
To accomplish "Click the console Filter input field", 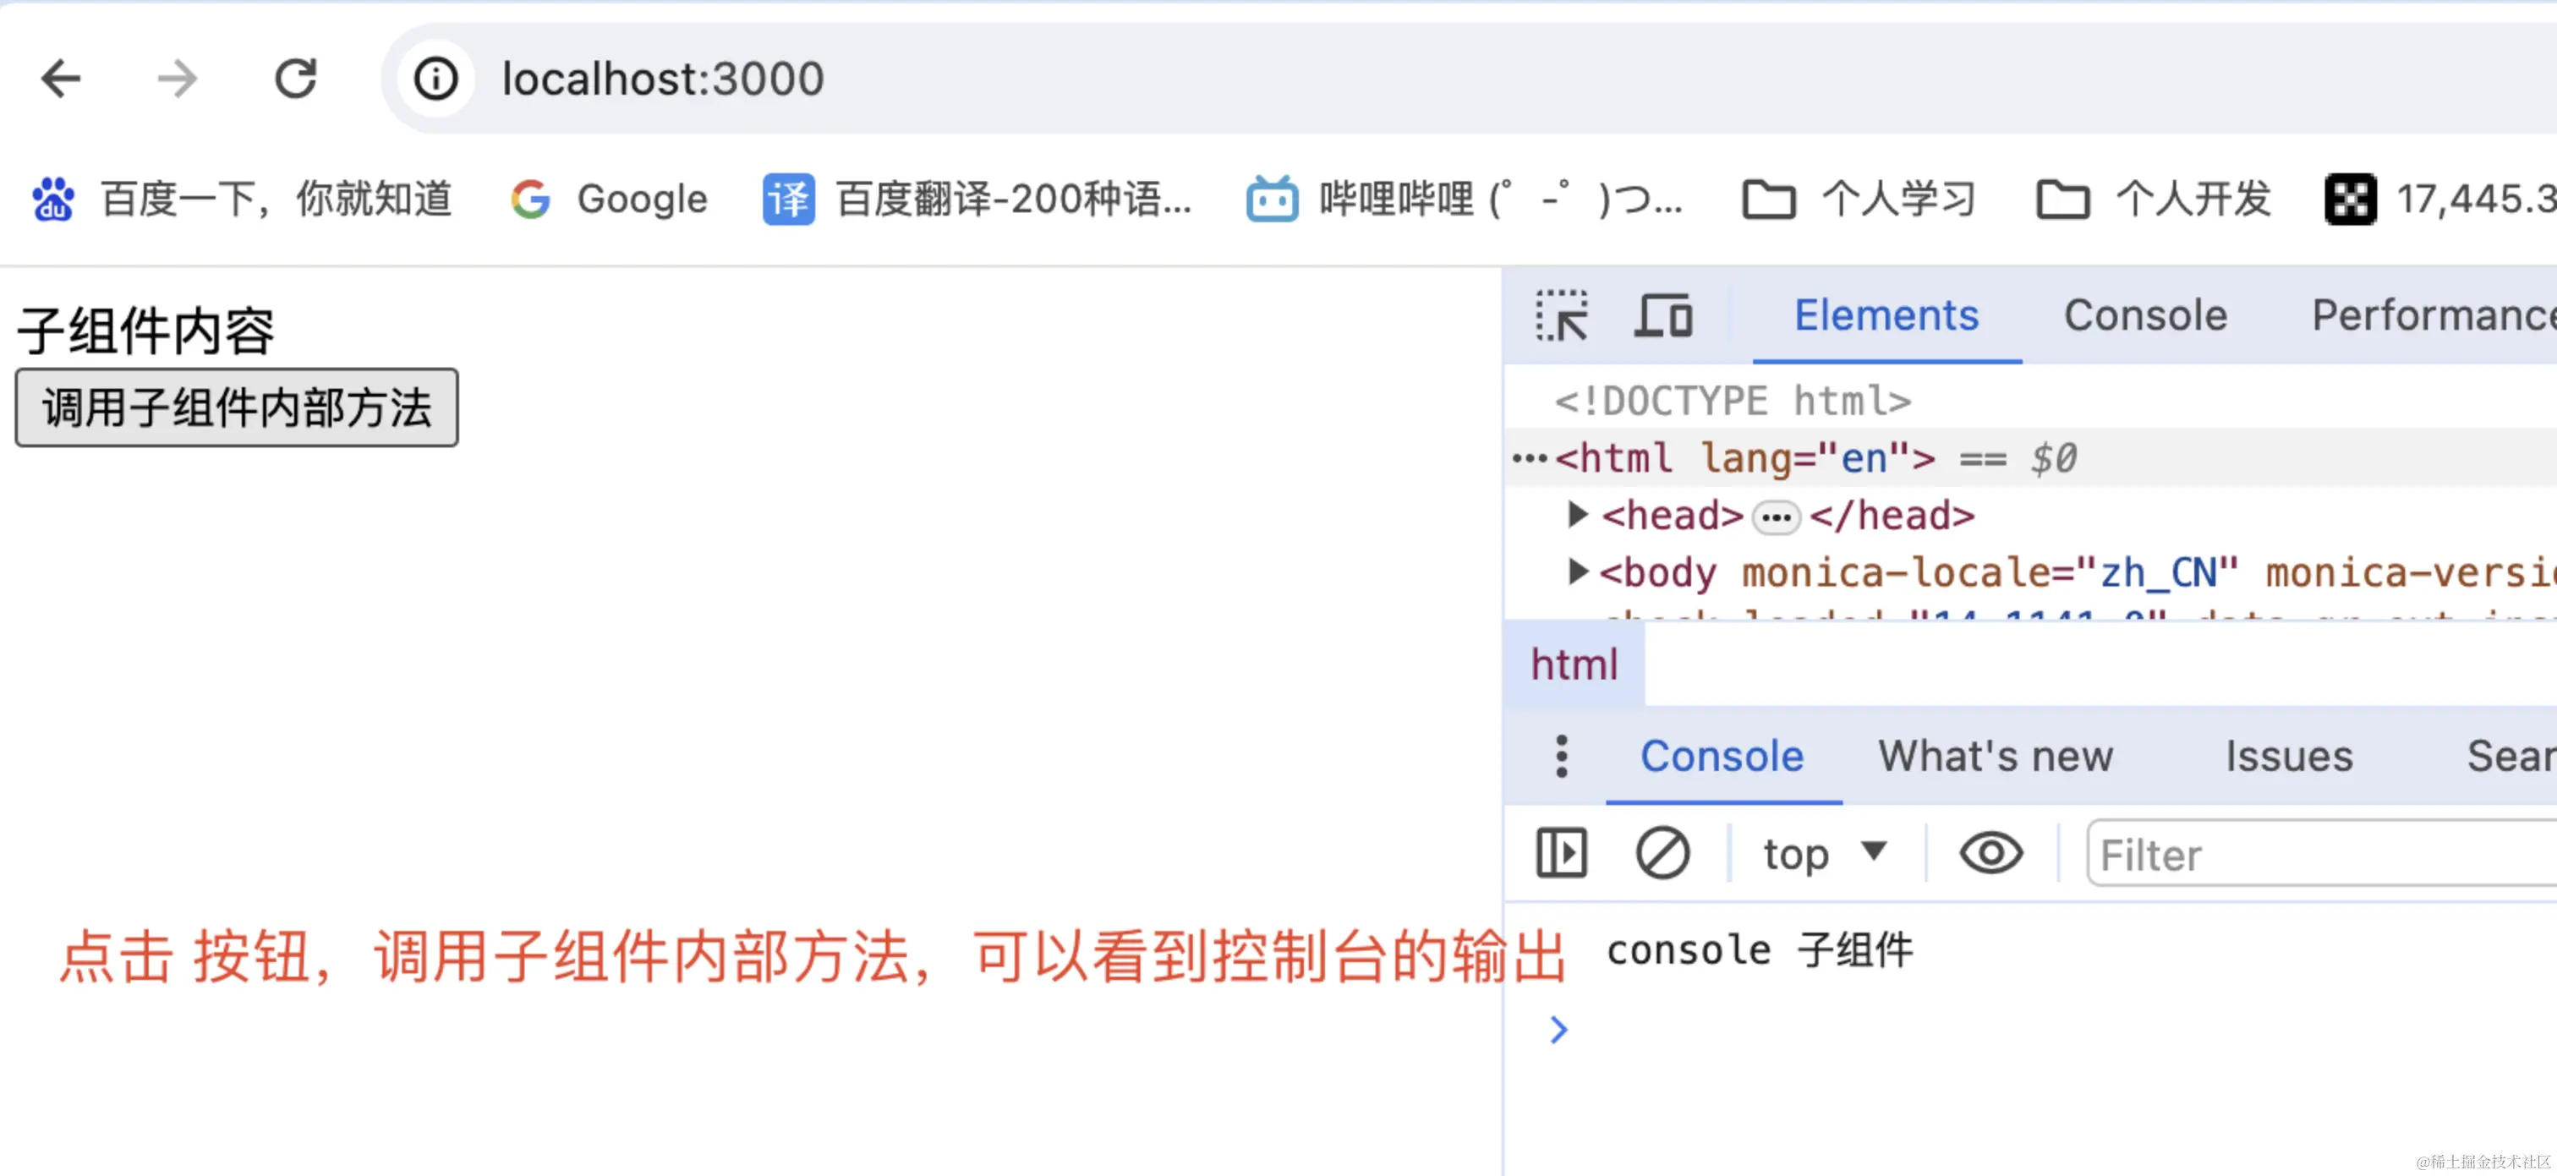I will click(2323, 854).
